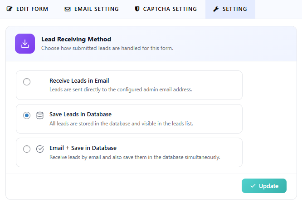Click the shield icon beside Captcha Setting
Image resolution: width=302 pixels, height=204 pixels.
(137, 9)
